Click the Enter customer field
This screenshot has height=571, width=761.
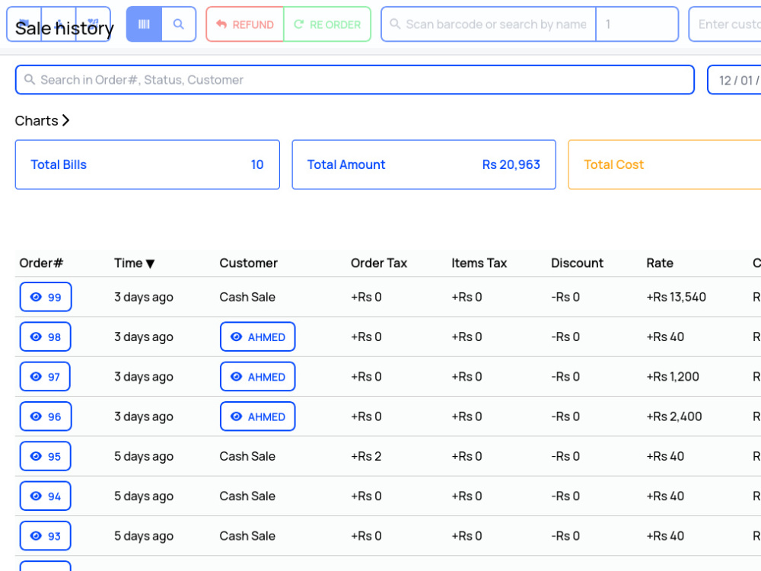725,24
